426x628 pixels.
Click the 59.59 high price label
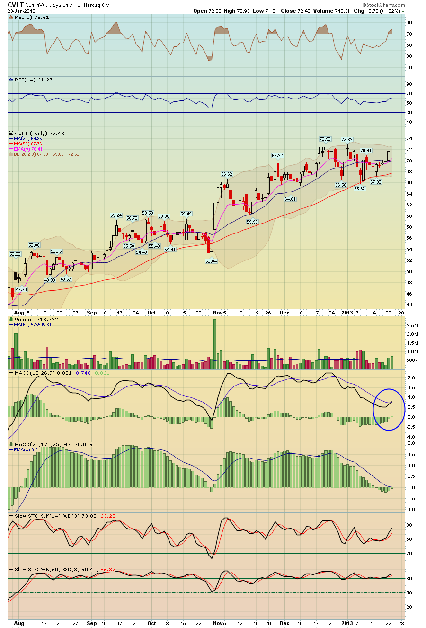coord(148,213)
